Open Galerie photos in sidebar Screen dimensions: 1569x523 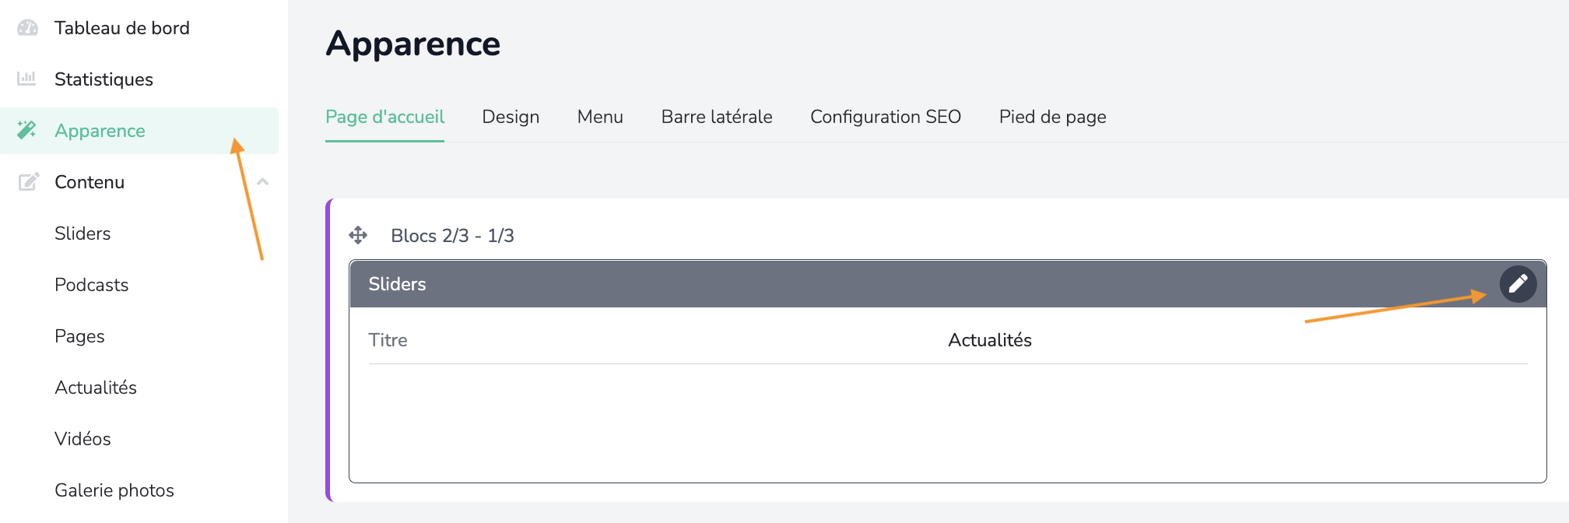coord(114,490)
